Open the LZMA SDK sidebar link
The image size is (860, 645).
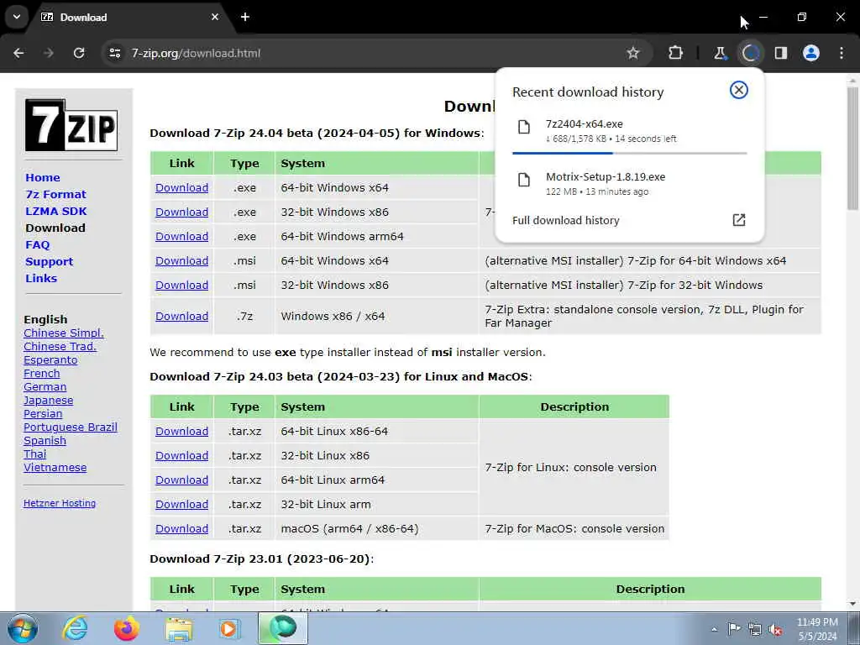(56, 211)
